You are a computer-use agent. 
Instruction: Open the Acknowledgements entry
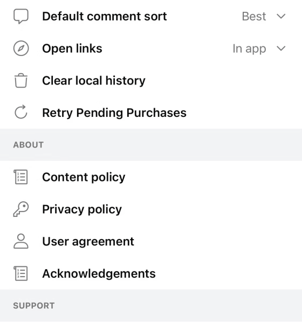[x=151, y=273]
